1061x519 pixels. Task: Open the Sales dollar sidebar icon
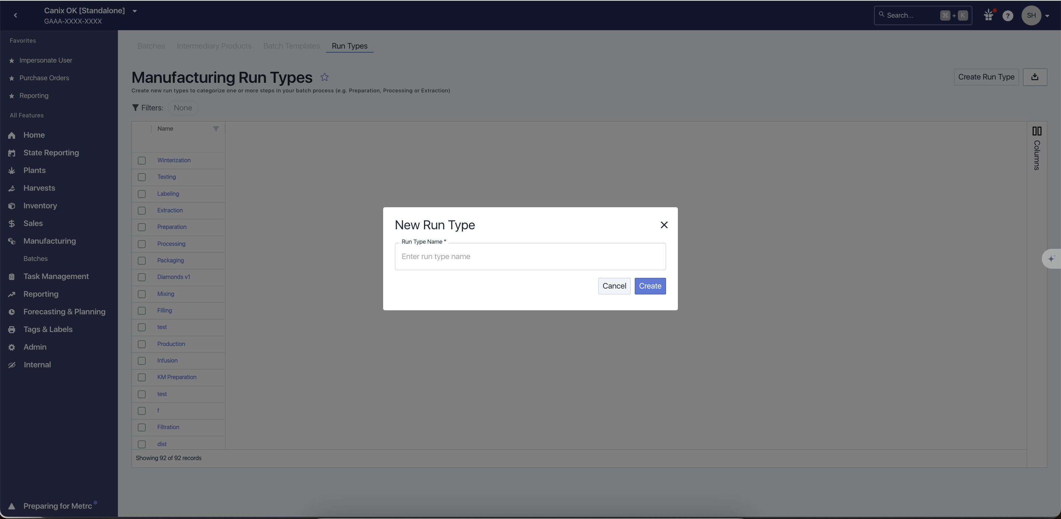pyautogui.click(x=11, y=223)
